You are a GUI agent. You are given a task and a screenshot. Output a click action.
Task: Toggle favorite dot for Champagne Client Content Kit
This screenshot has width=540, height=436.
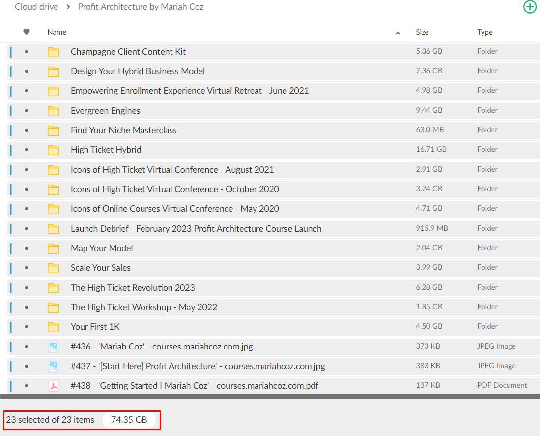[x=27, y=52]
